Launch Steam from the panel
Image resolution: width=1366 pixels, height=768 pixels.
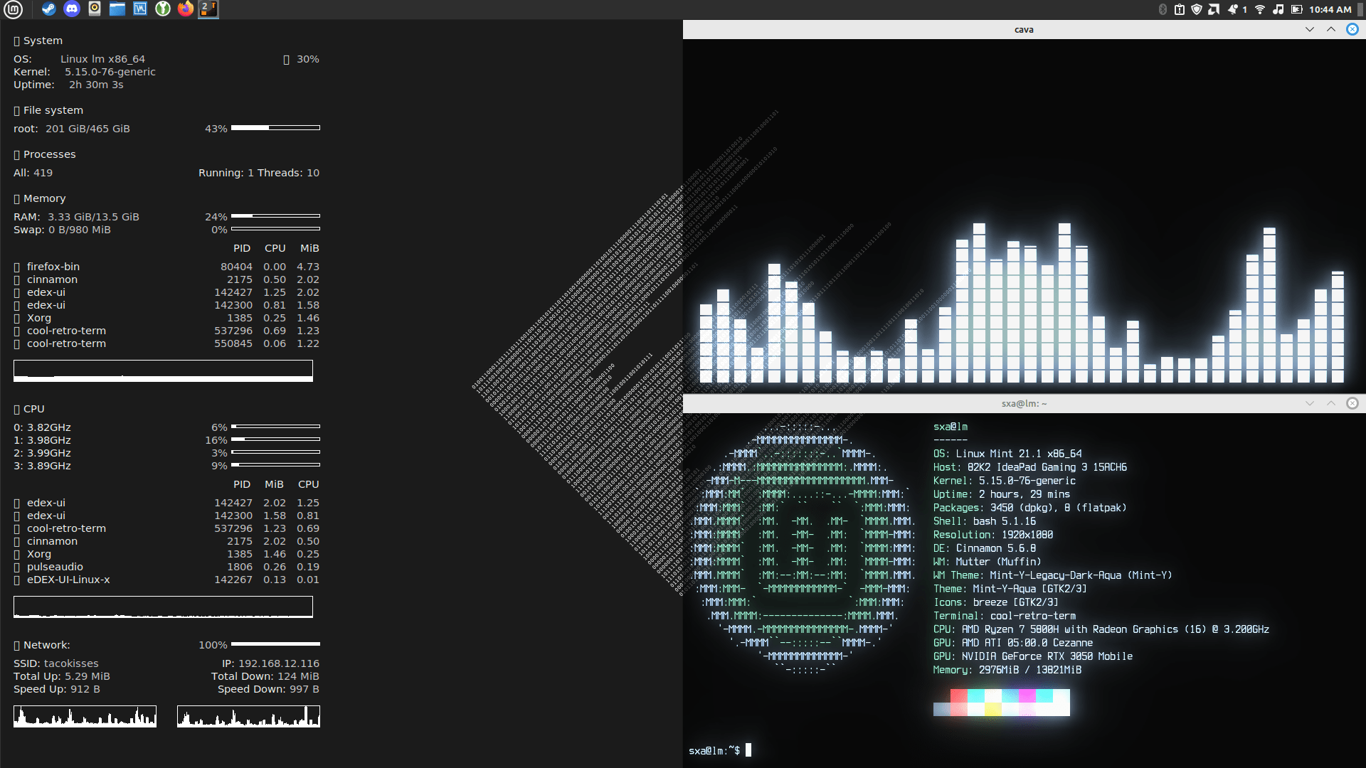[x=49, y=9]
